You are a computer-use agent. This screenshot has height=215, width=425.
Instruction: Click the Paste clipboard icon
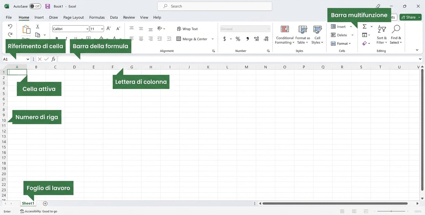(26, 30)
